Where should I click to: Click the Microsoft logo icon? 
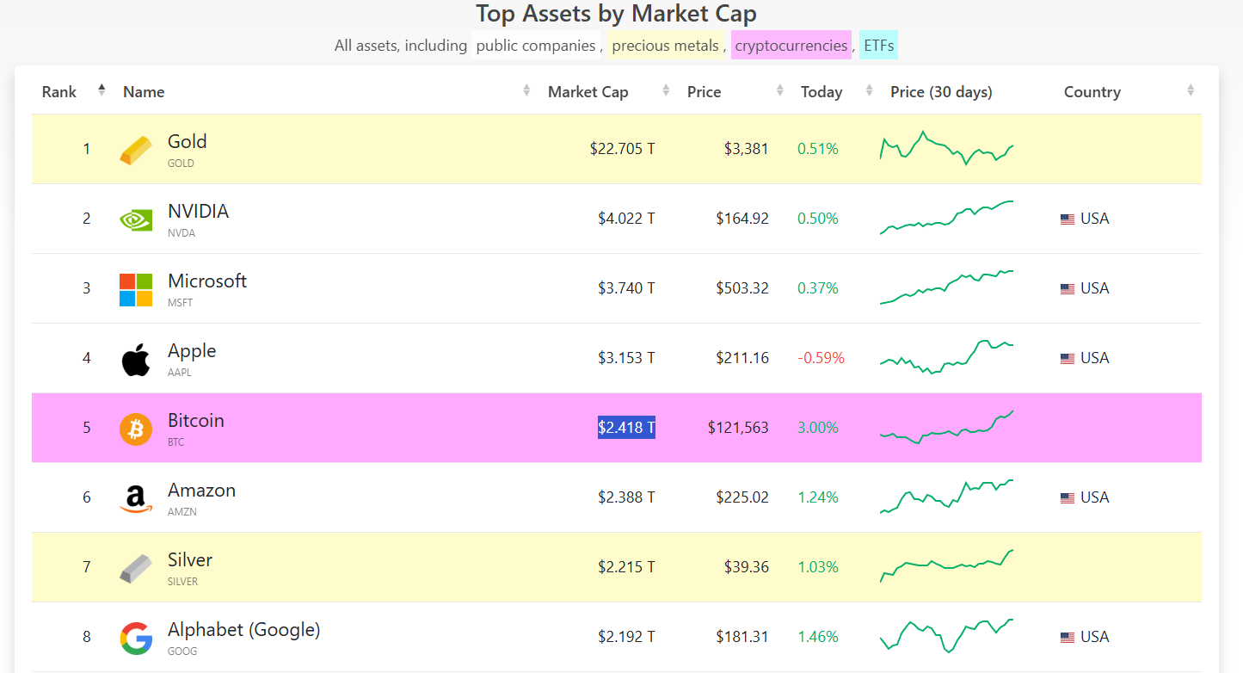pos(136,290)
